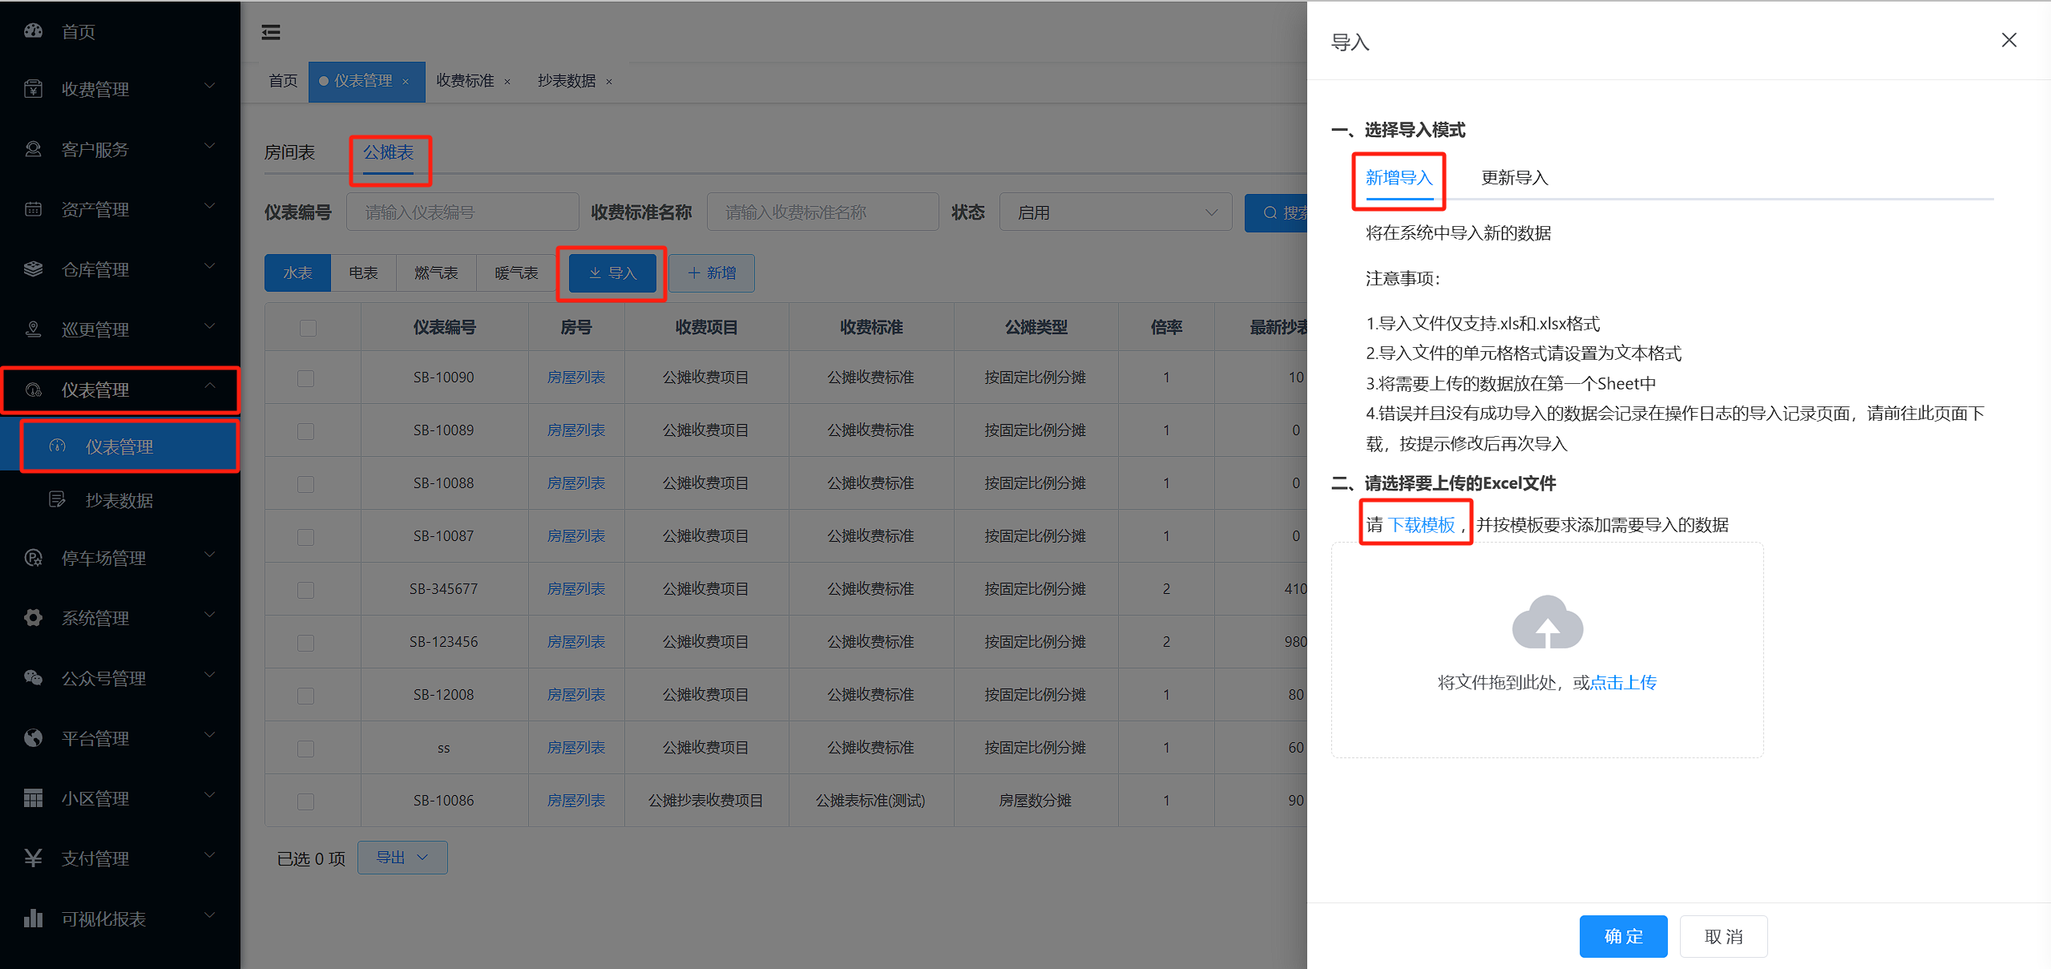The image size is (2051, 969).
Task: Open the 首页 dashboard icon in sidebar
Action: coord(33,31)
